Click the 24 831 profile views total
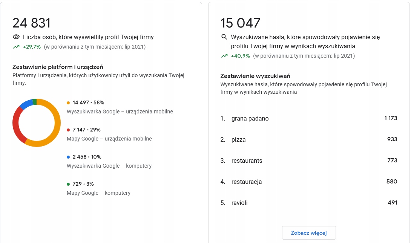This screenshot has width=411, height=243. pyautogui.click(x=32, y=23)
